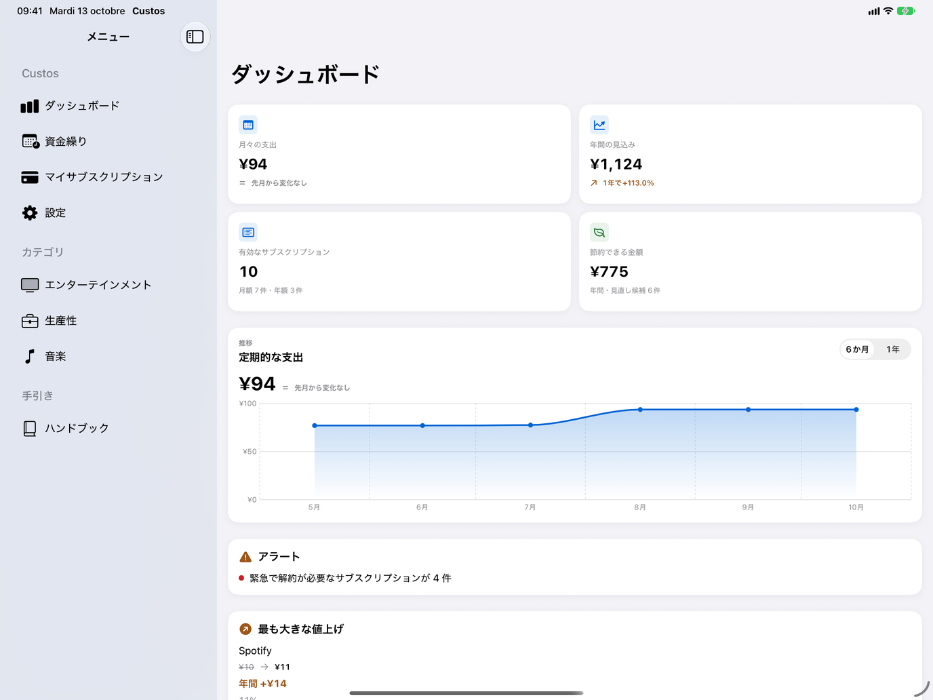This screenshot has height=700, width=933.
Task: Open the 年間の見込み ¥1,124 card
Action: point(751,154)
